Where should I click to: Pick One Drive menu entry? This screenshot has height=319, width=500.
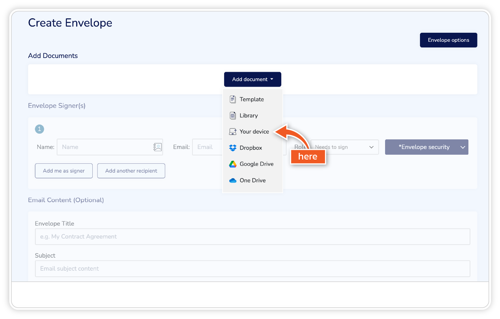[x=252, y=180]
